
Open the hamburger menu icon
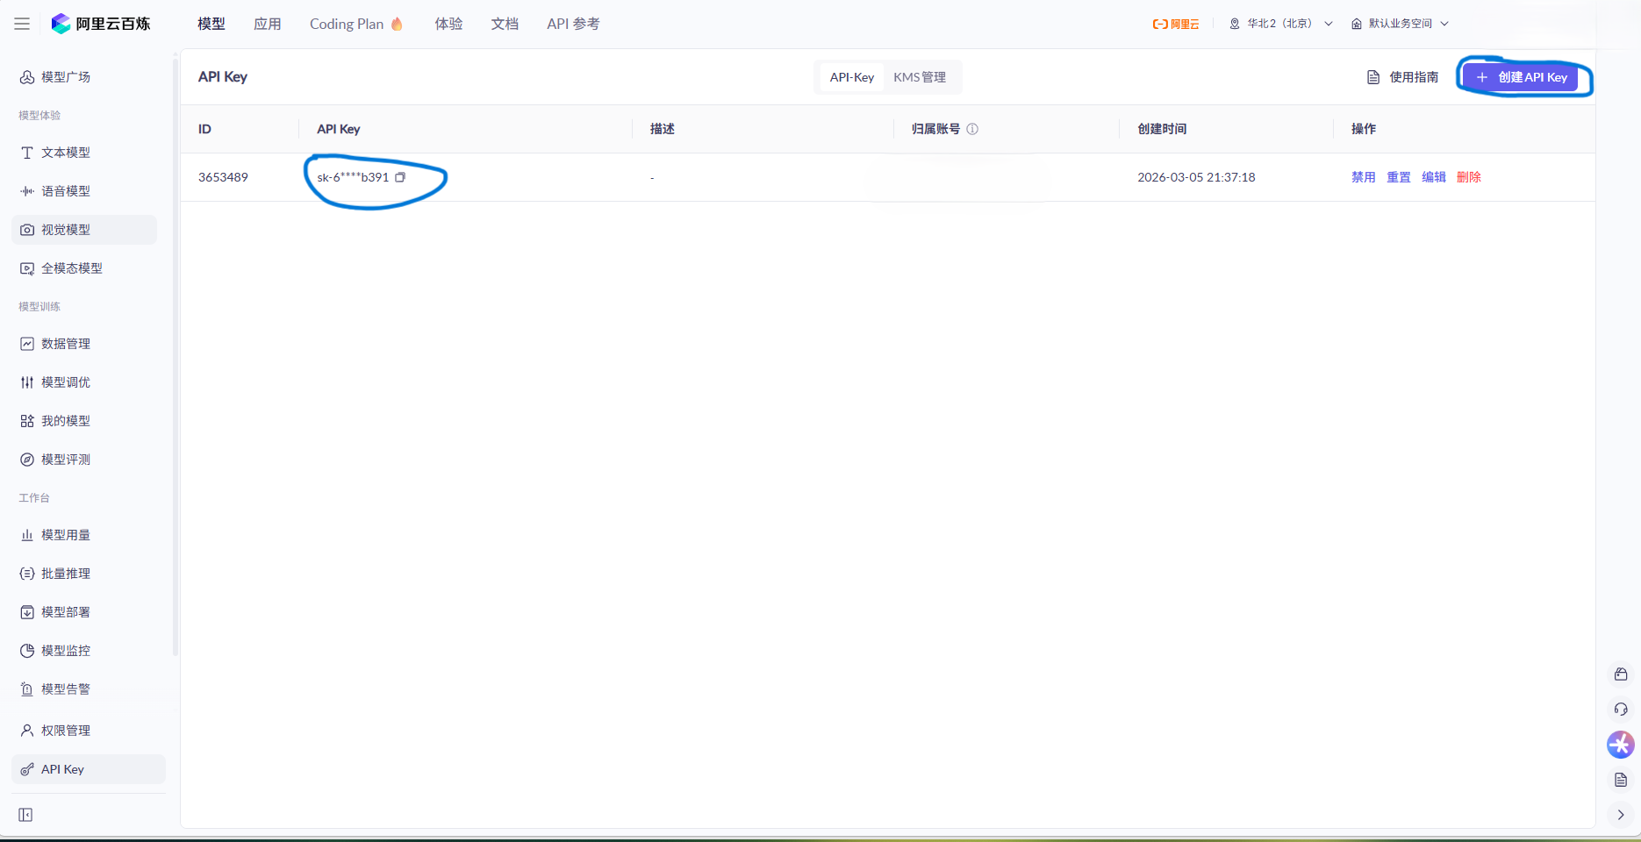pos(22,24)
